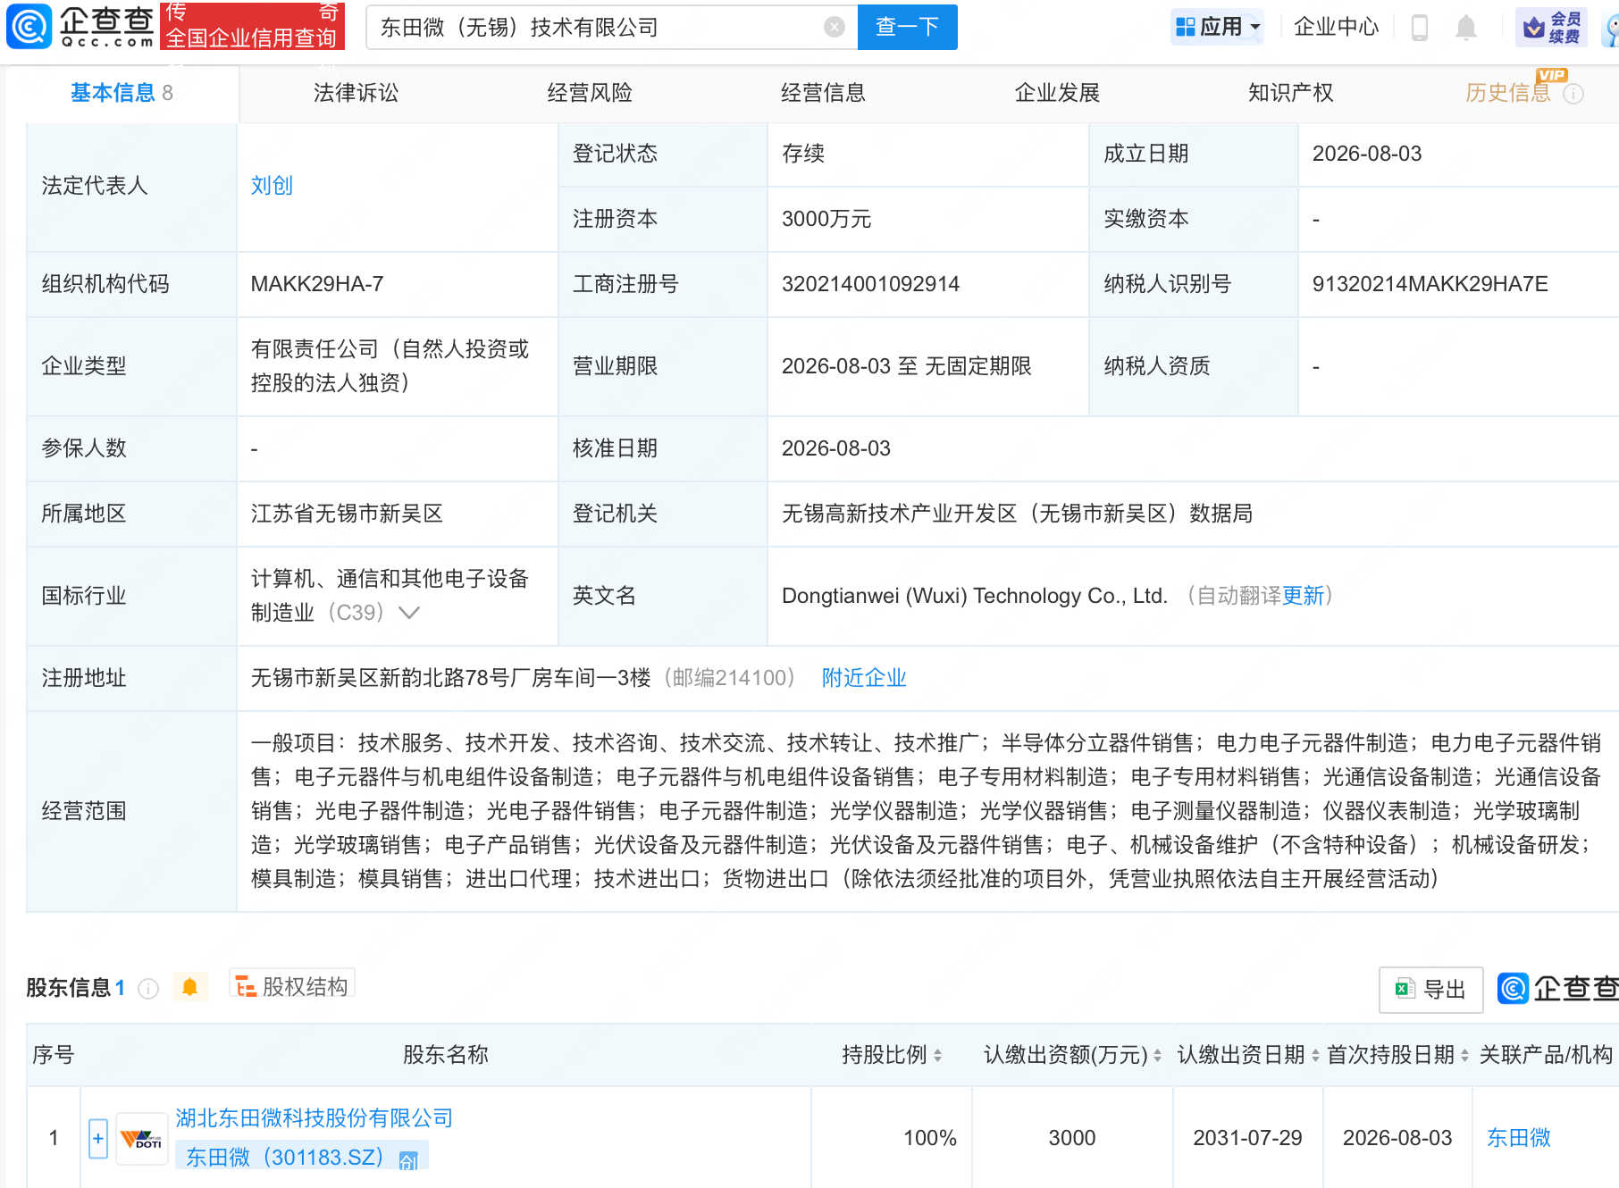This screenshot has height=1188, width=1619.
Task: Switch to the 基本信息 tab
Action: click(122, 93)
